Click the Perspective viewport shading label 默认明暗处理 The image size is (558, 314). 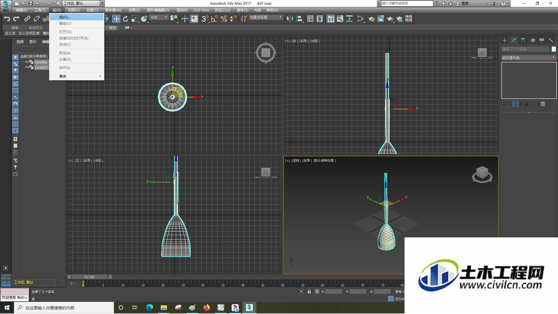[324, 160]
